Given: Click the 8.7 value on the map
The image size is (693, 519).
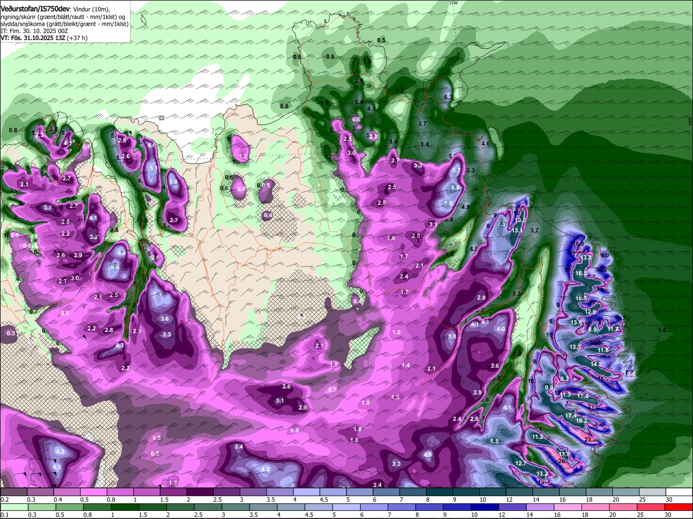Looking at the screenshot, I should (x=565, y=378).
